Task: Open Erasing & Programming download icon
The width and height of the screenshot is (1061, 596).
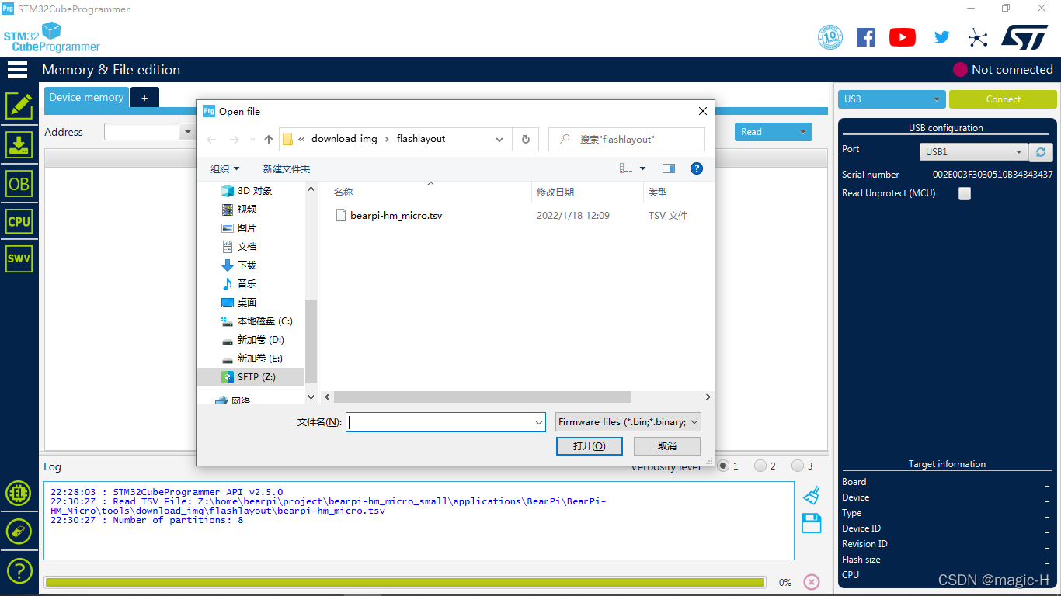Action: pyautogui.click(x=19, y=144)
